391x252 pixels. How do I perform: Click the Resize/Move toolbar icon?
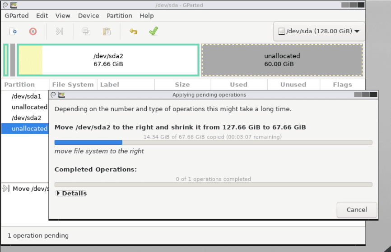pos(60,31)
